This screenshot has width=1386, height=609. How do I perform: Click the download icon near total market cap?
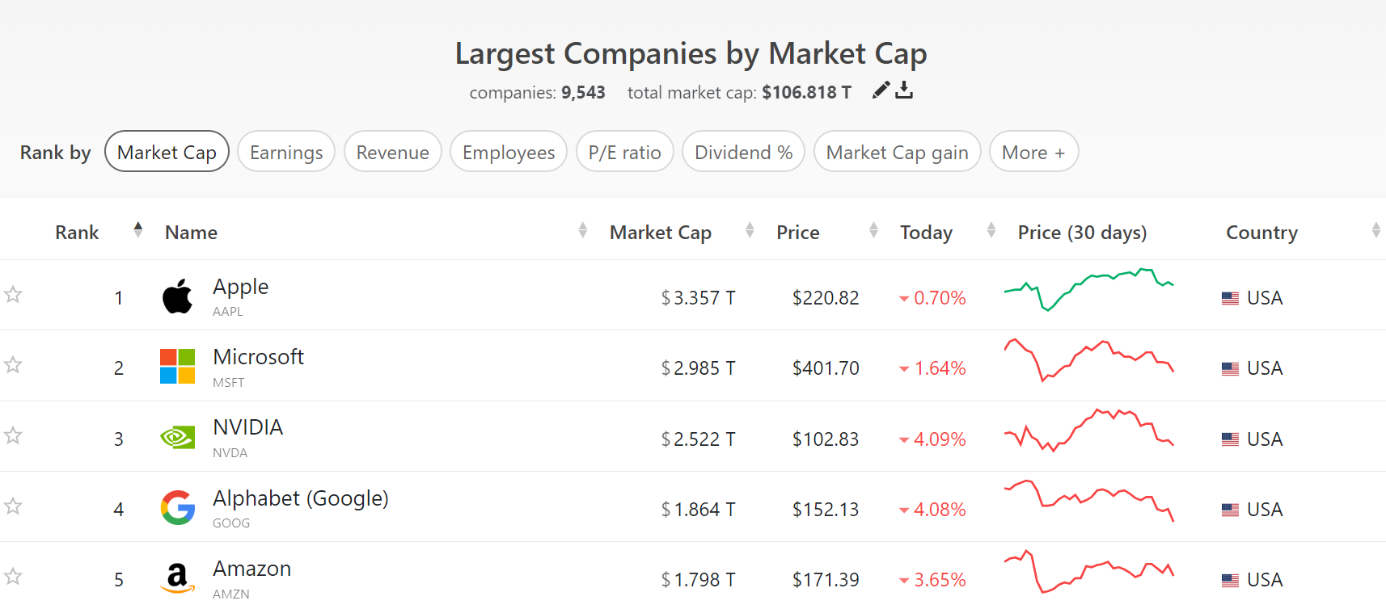coord(904,90)
